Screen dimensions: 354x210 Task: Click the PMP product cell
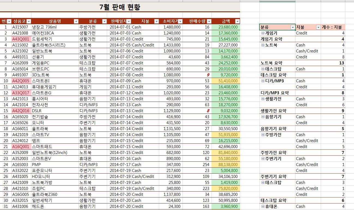(55, 165)
